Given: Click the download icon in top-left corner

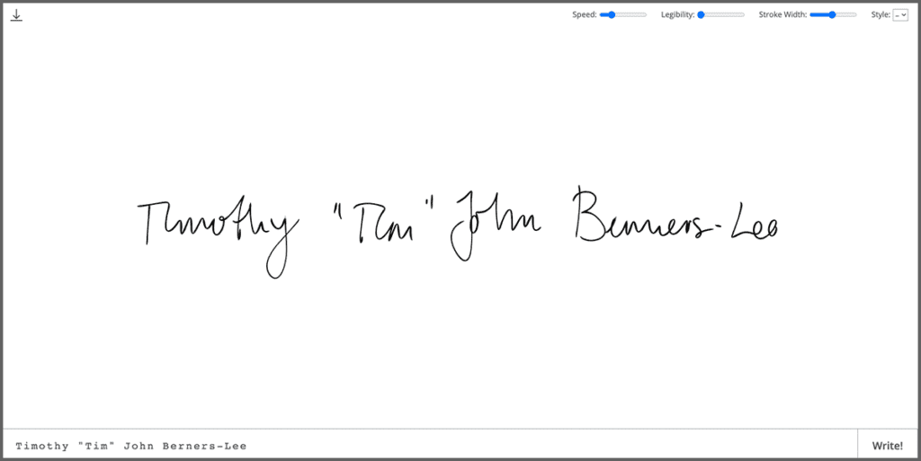Looking at the screenshot, I should (16, 15).
